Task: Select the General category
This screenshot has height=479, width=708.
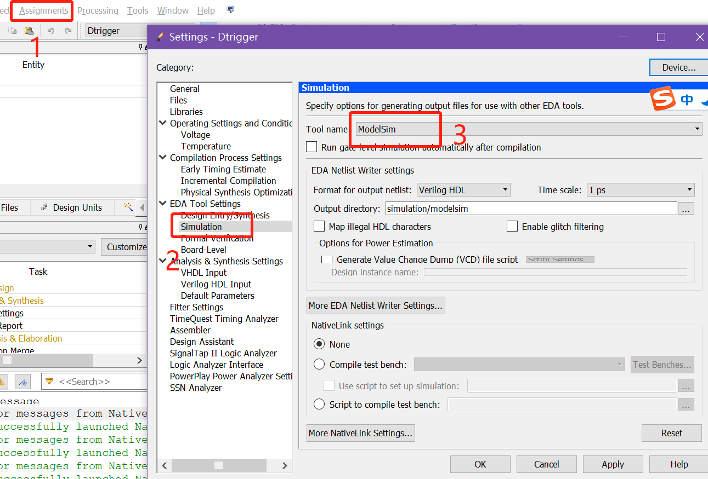Action: [185, 89]
